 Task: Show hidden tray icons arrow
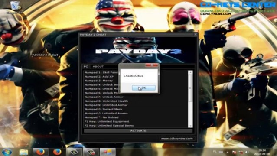coord(228,152)
